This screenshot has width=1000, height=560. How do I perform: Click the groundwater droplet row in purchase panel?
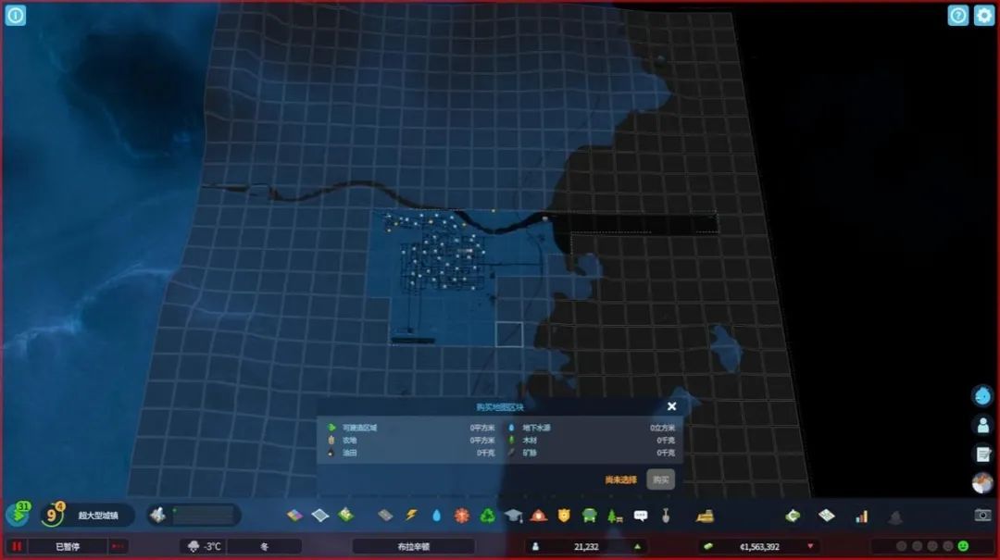click(591, 428)
